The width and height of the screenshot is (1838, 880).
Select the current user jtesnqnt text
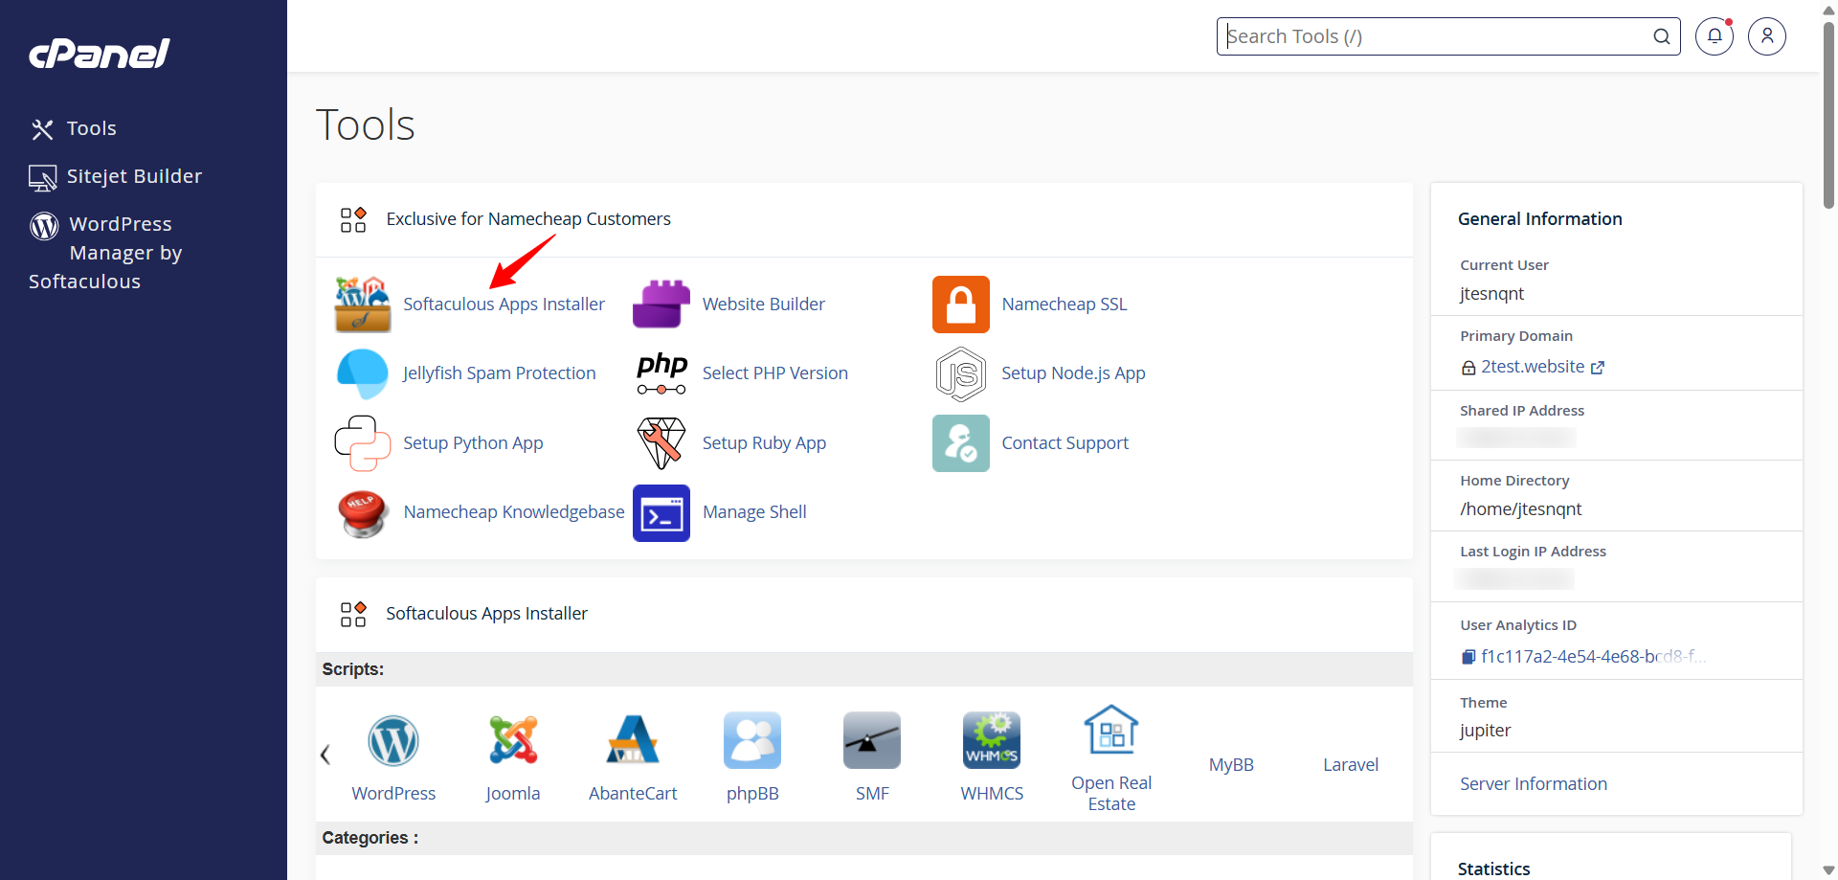tap(1491, 294)
